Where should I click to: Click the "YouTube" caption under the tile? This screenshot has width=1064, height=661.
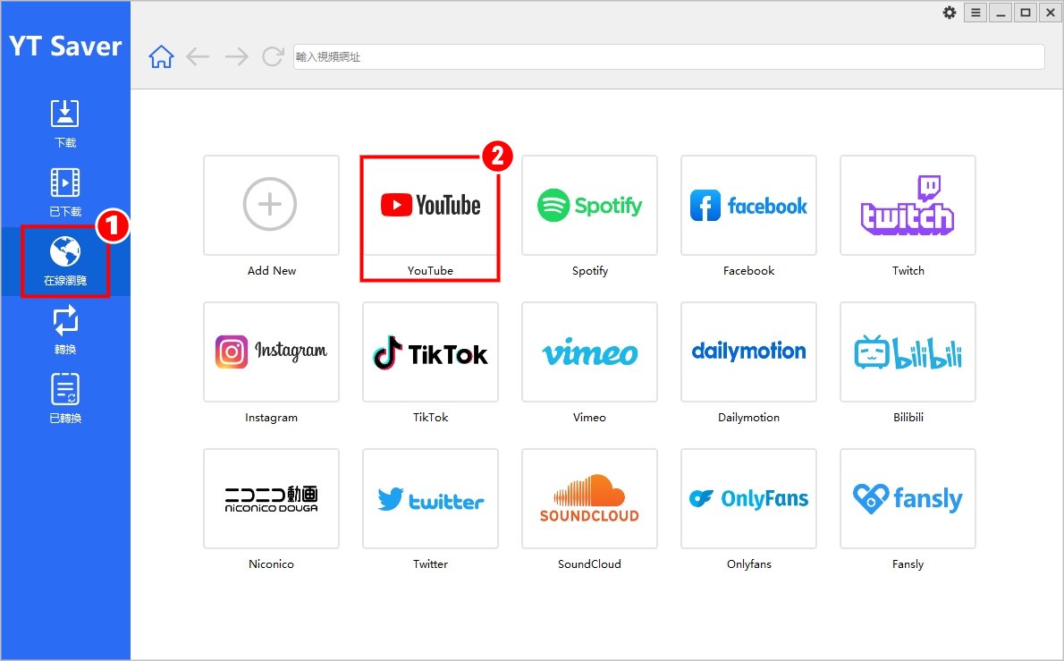point(430,270)
